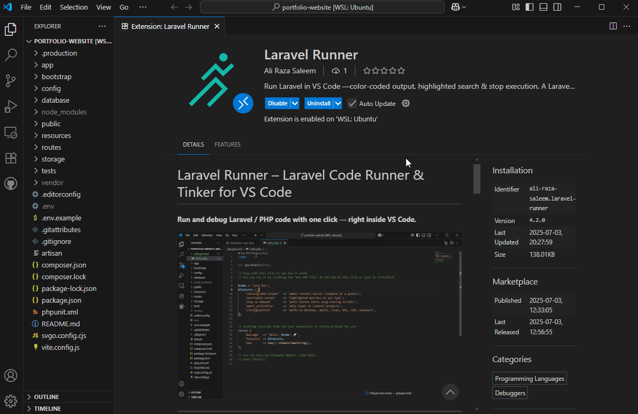Open the Run and Debug view
Screen dimensions: 638x414
click(11, 106)
